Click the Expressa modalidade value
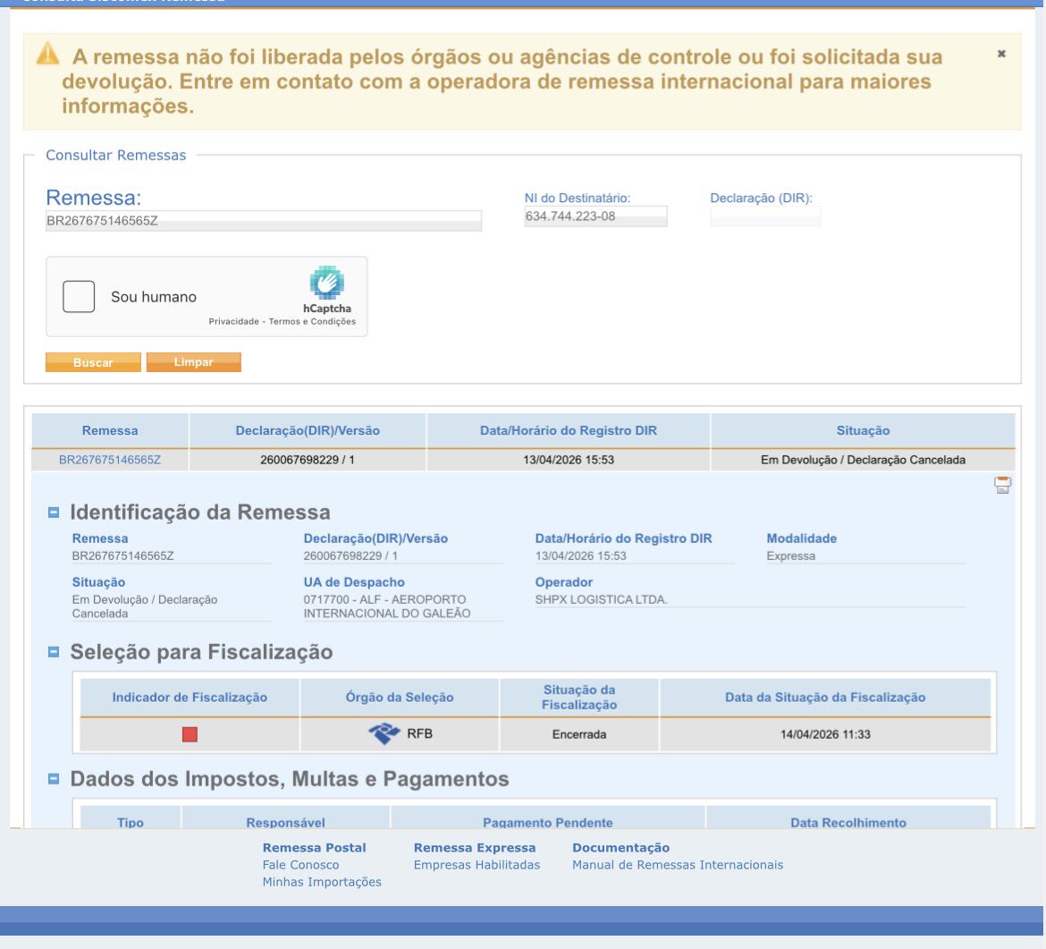1046x949 pixels. coord(790,556)
